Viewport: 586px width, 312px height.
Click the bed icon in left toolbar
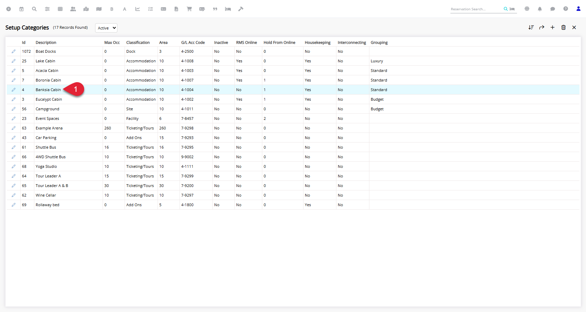tap(228, 9)
